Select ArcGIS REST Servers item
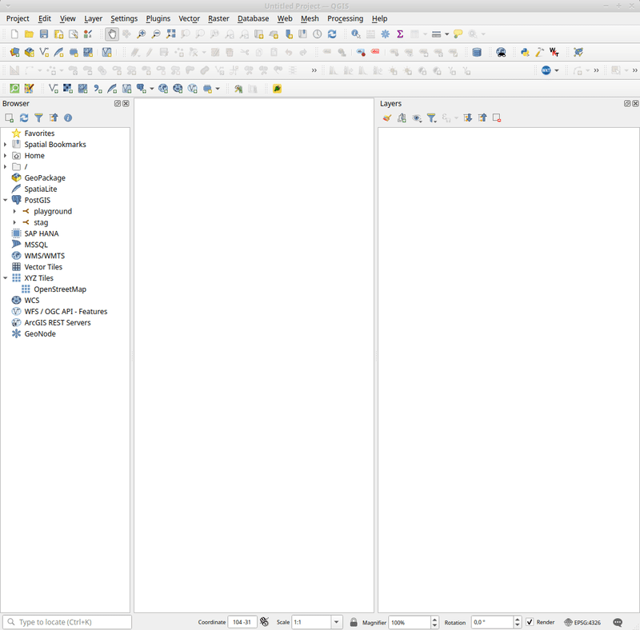 [x=58, y=323]
